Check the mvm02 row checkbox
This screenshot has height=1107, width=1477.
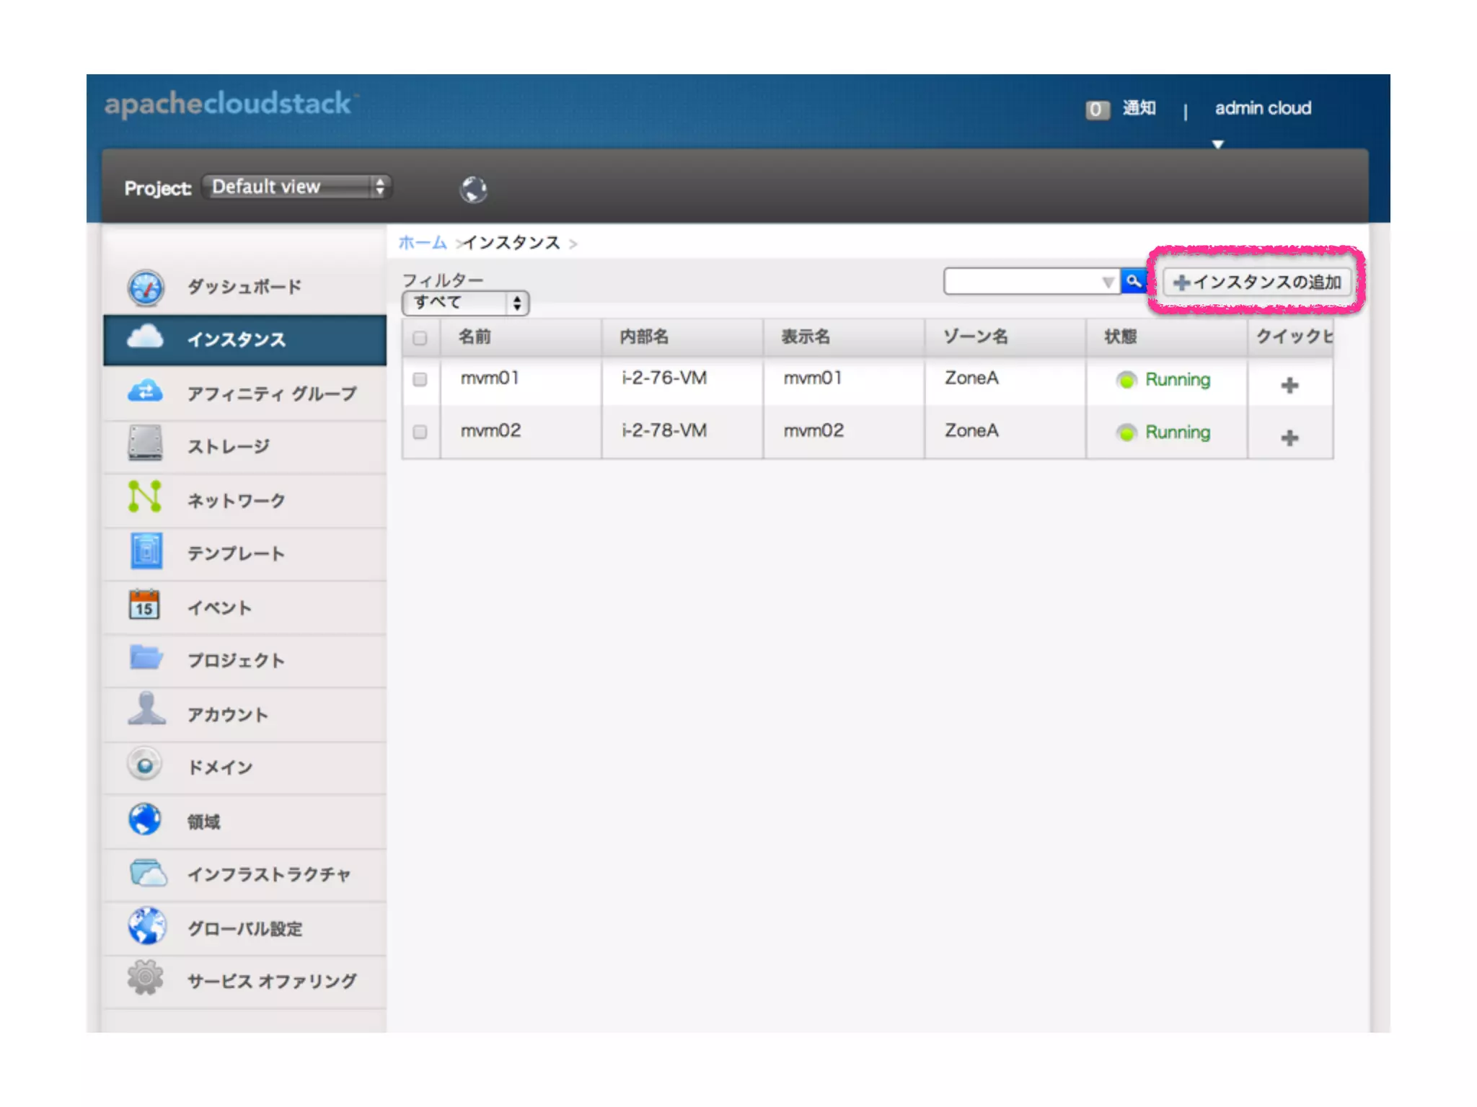(x=420, y=432)
